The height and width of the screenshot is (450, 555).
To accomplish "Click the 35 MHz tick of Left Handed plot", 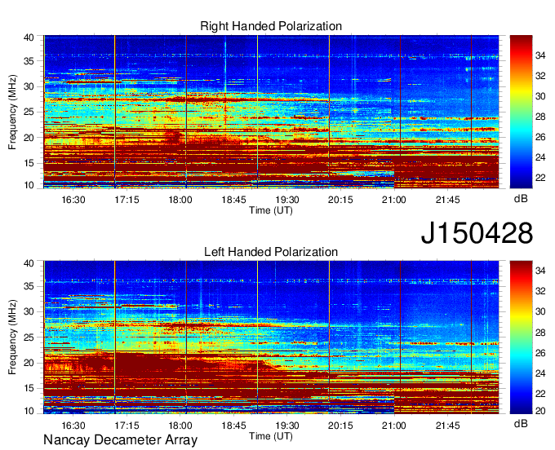I will (29, 286).
